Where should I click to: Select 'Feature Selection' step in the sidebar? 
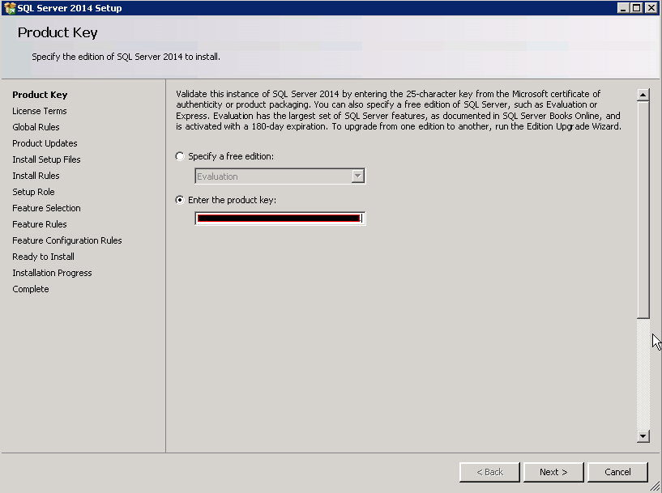pyautogui.click(x=46, y=208)
